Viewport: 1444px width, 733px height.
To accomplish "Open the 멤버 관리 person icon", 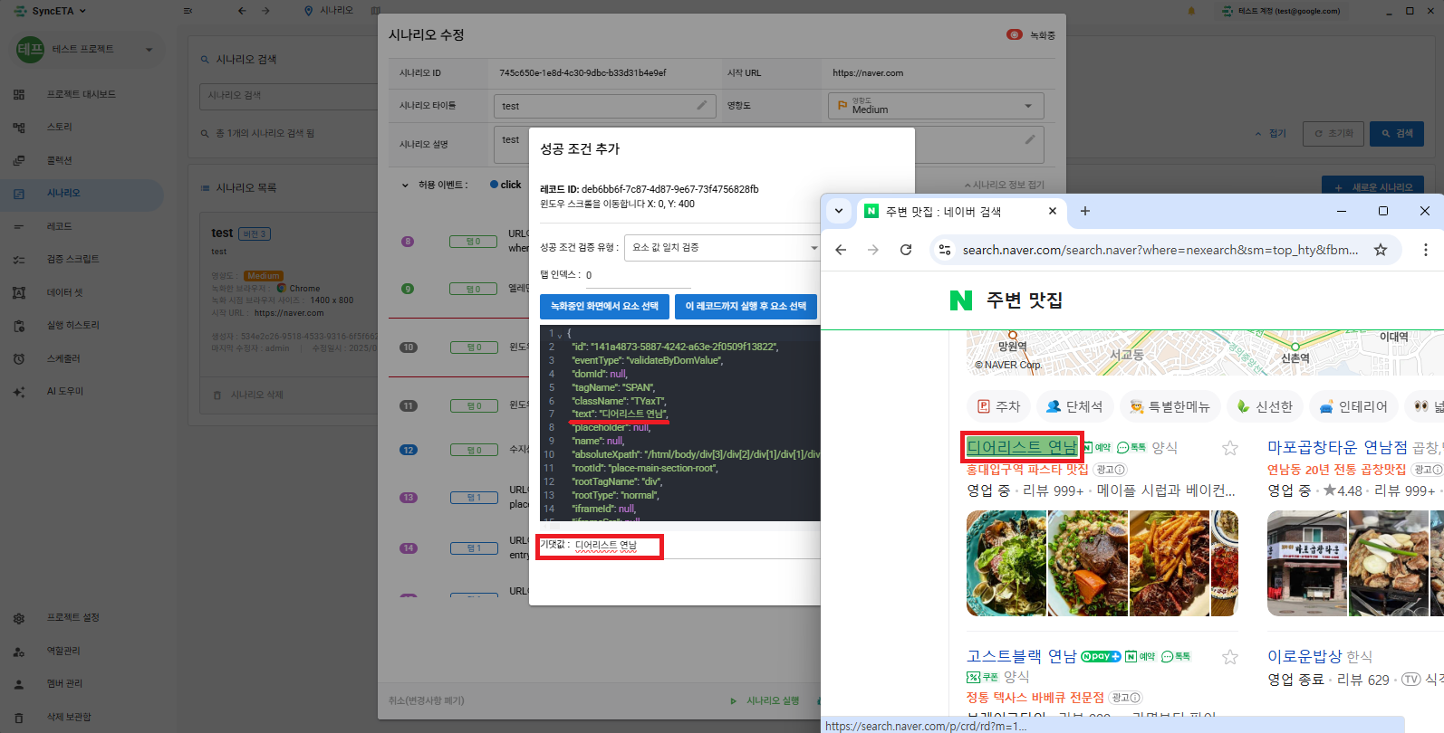I will pyautogui.click(x=19, y=684).
